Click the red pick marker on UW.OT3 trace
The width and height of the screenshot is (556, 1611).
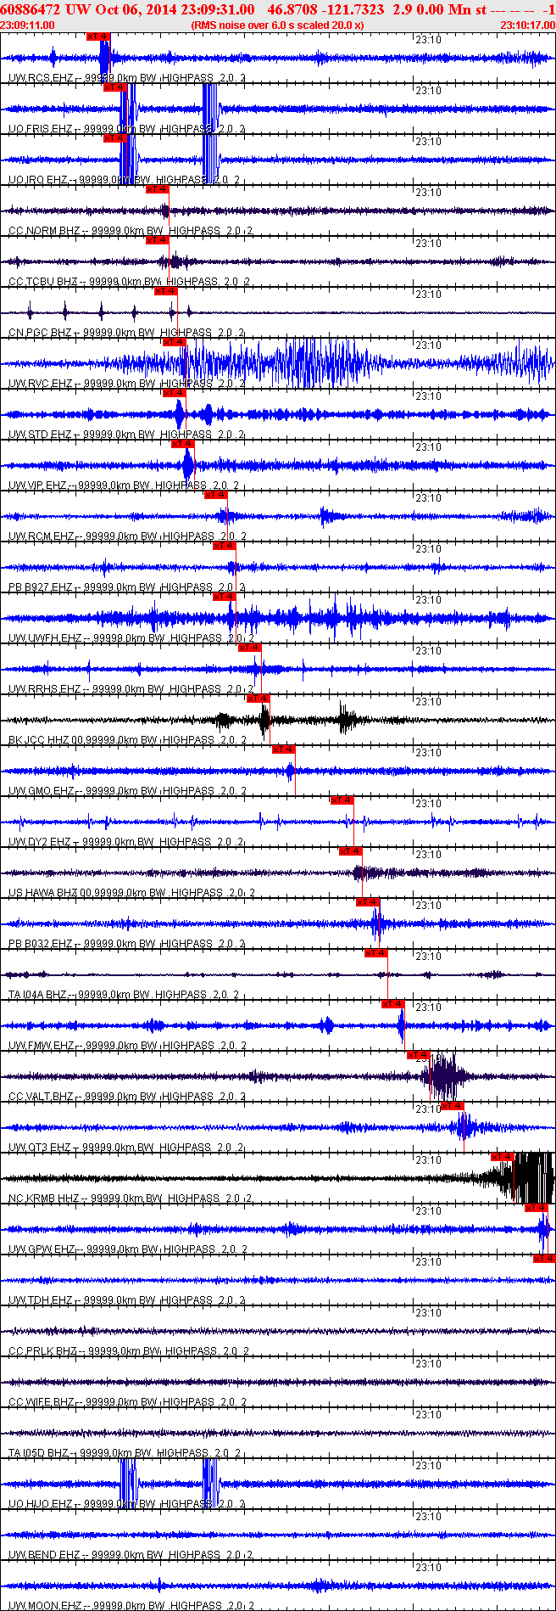point(453,1106)
